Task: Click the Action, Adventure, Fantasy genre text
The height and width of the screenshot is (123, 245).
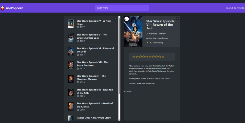Action: (x=157, y=38)
